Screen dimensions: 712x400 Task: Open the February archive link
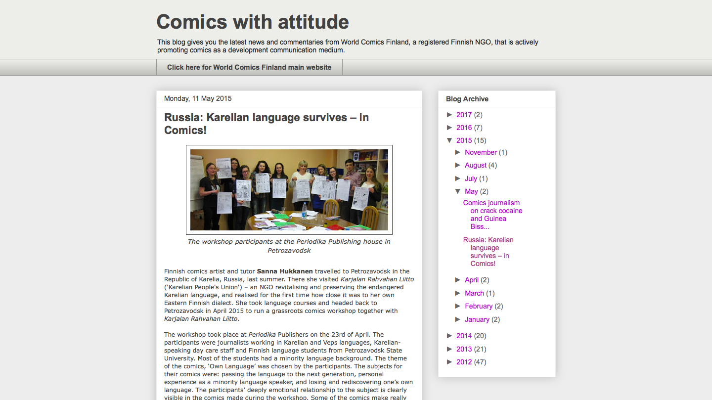point(479,306)
